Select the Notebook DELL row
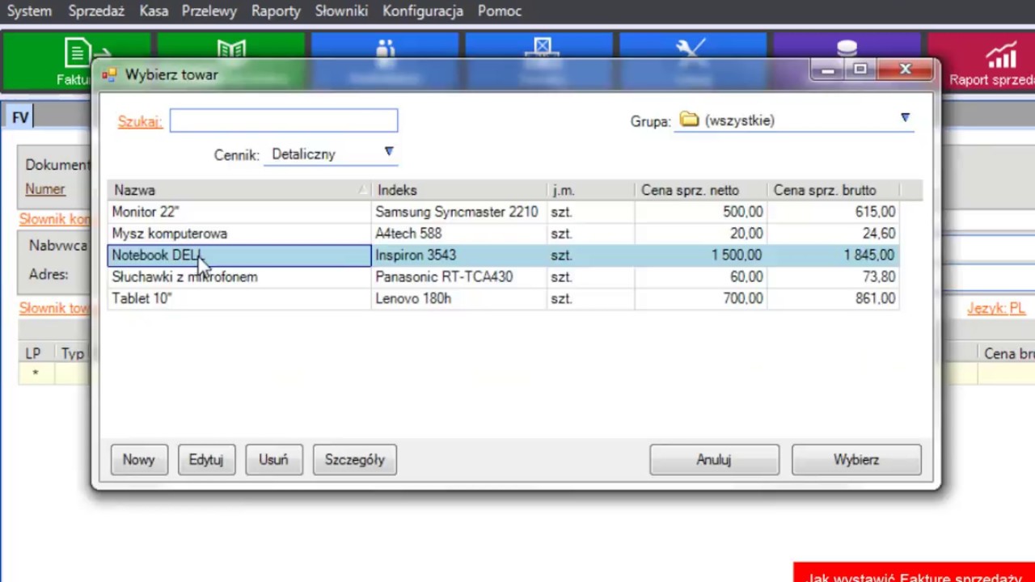Viewport: 1035px width, 582px height. tap(503, 255)
